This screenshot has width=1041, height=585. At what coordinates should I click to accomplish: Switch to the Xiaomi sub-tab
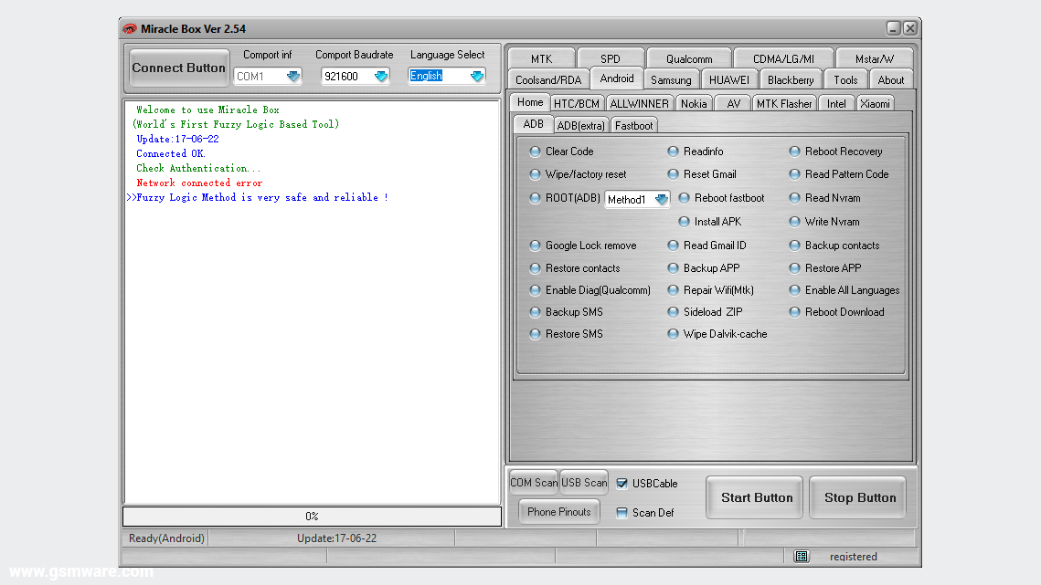pos(875,104)
